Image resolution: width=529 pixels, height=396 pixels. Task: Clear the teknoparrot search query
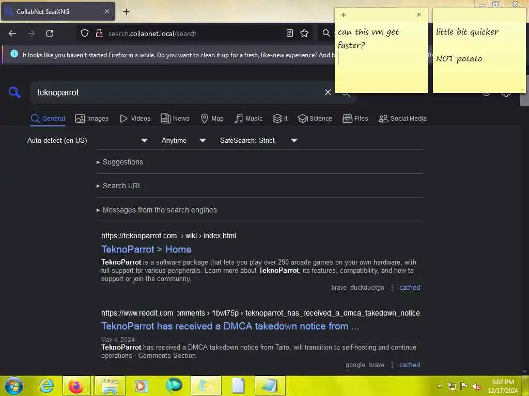click(x=328, y=92)
